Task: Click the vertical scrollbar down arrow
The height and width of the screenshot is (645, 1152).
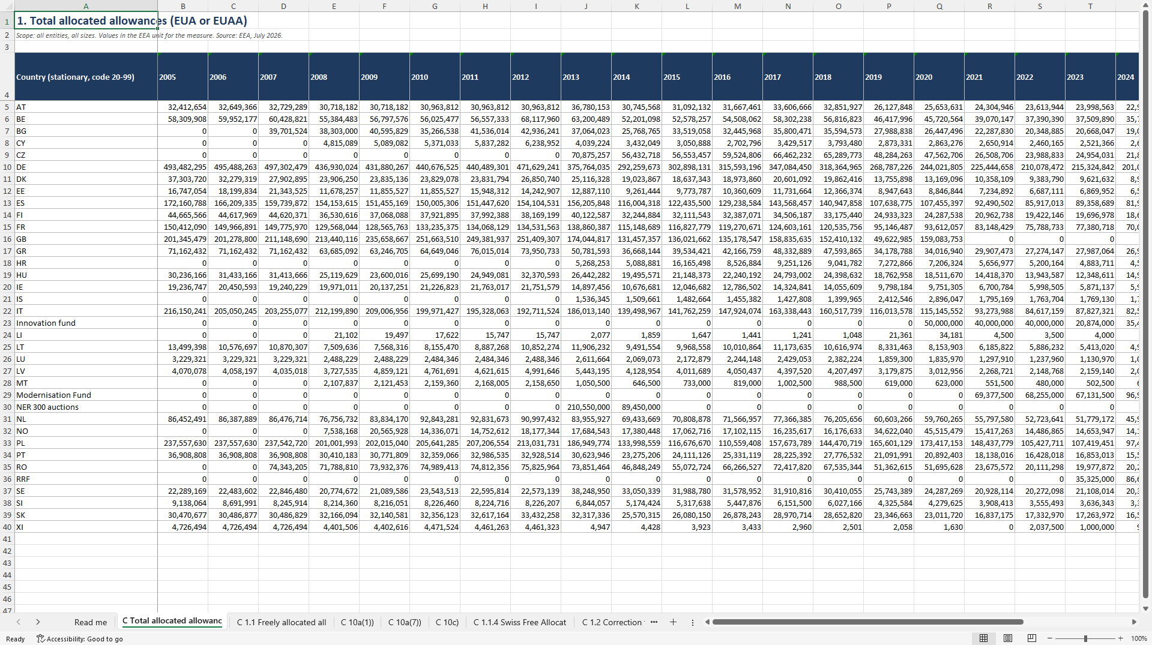Action: coord(1145,608)
